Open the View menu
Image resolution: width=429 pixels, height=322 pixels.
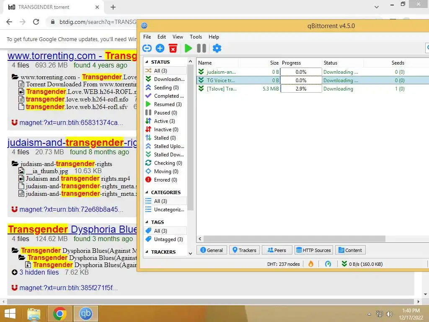[x=178, y=37]
